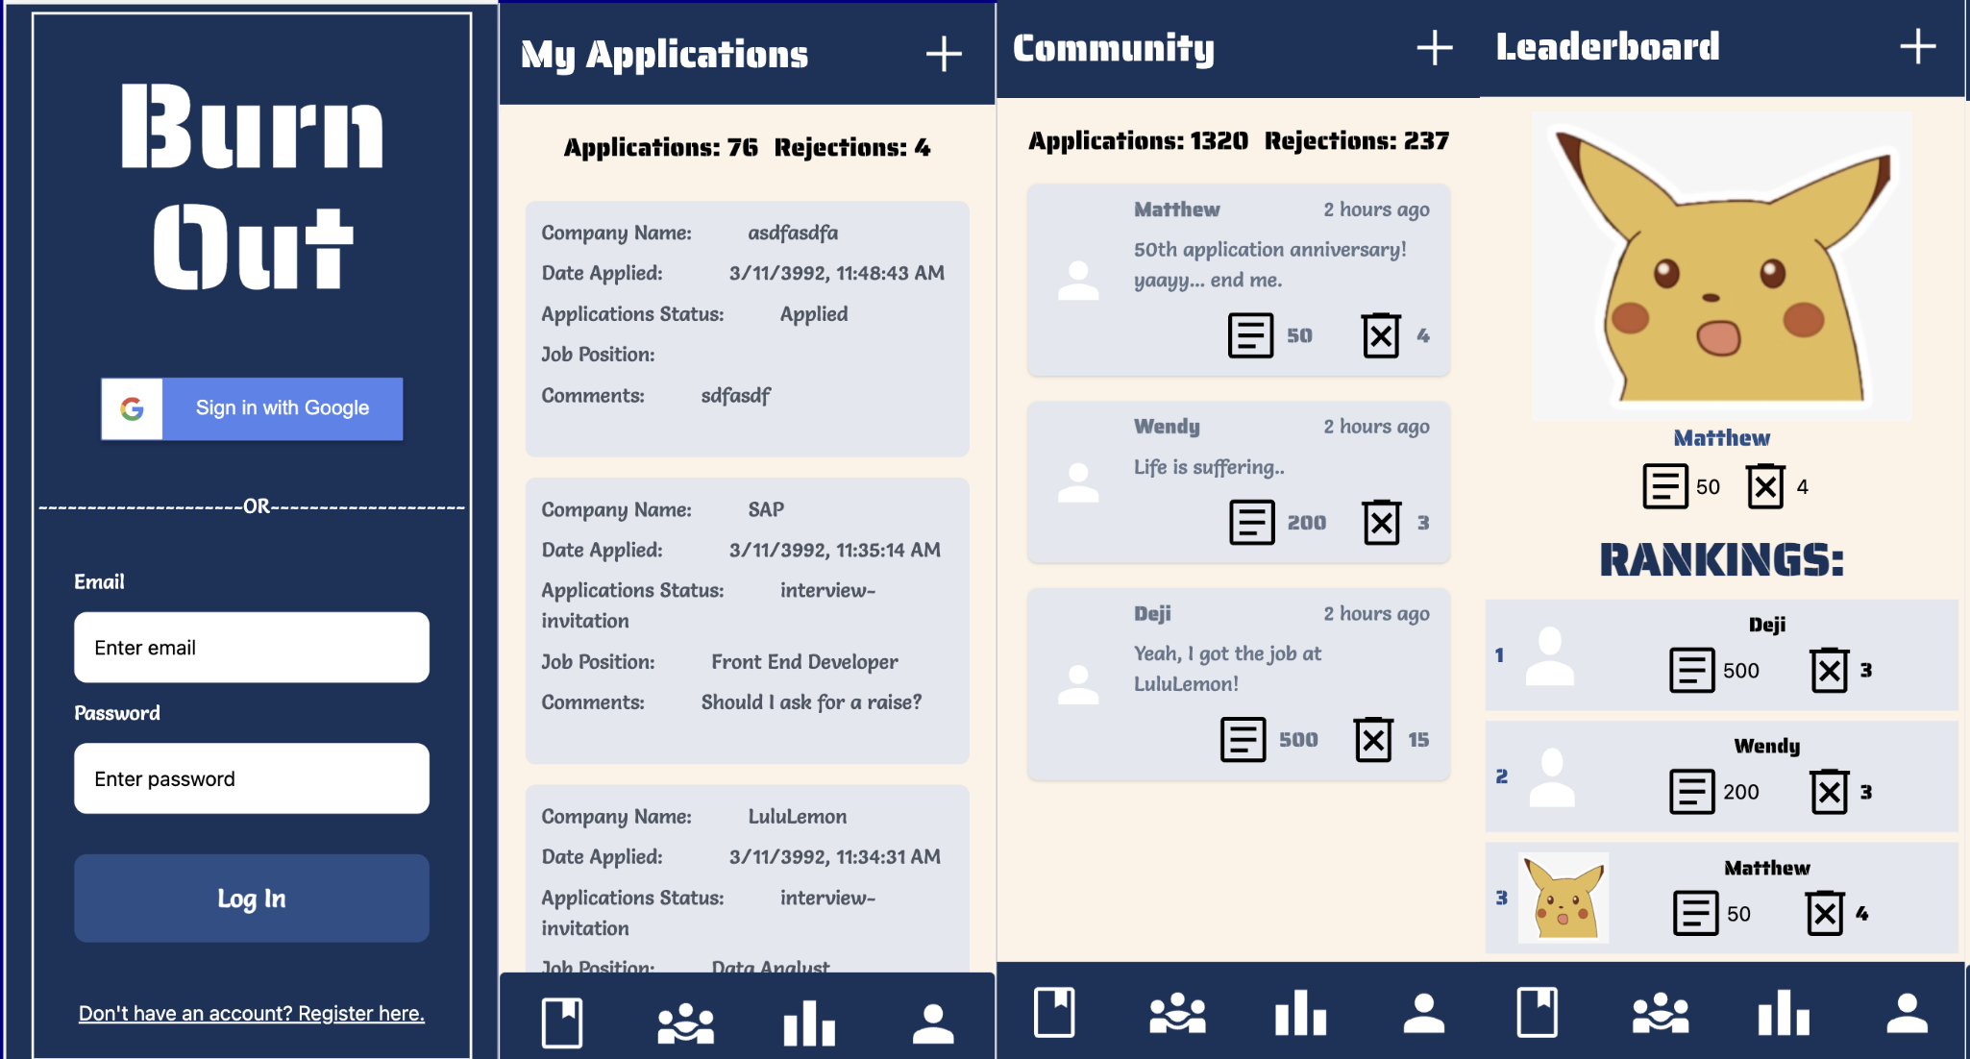Click applications document icon in Deji's community post
1970x1059 pixels.
coord(1243,739)
